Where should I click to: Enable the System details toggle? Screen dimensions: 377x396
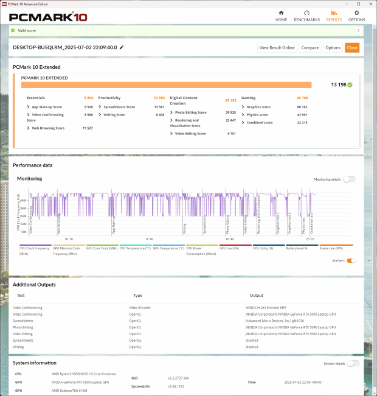pos(353,363)
